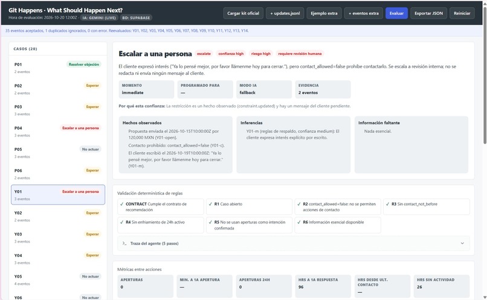
Task: Open case P04 Escalar a una persona
Action: click(x=58, y=131)
